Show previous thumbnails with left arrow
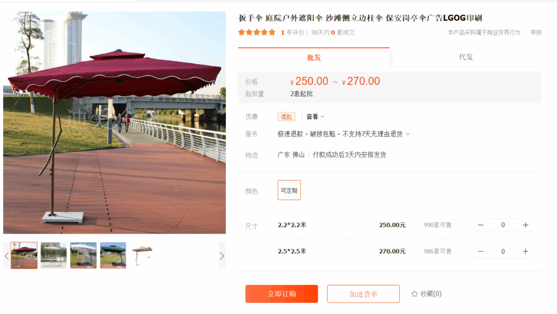 (x=7, y=256)
